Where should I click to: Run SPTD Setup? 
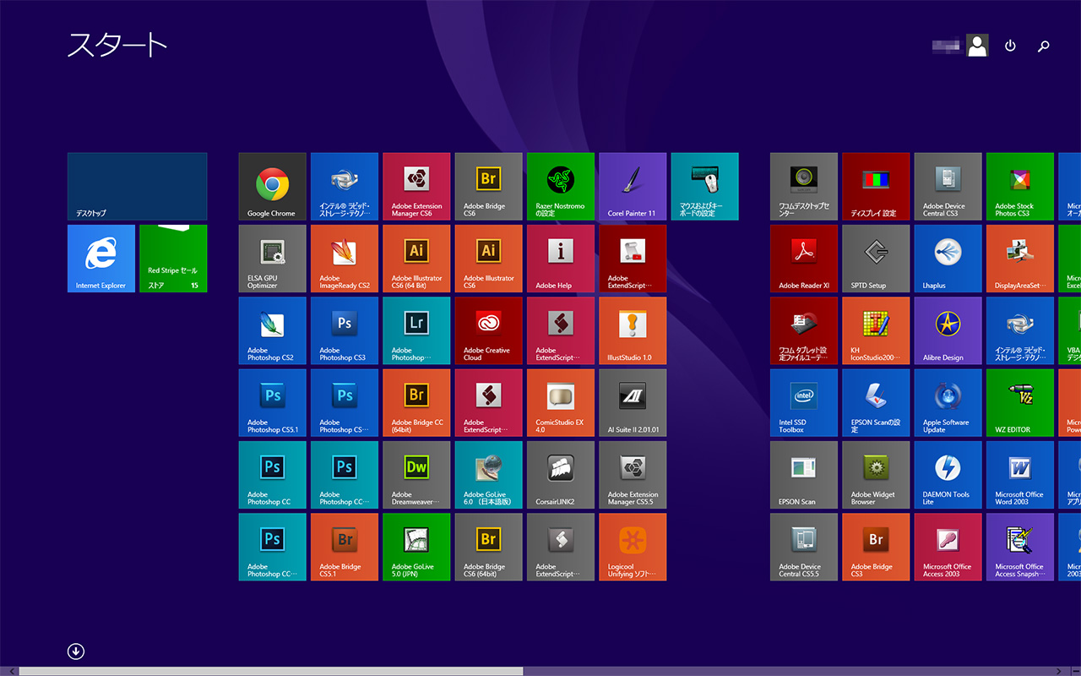(x=876, y=259)
